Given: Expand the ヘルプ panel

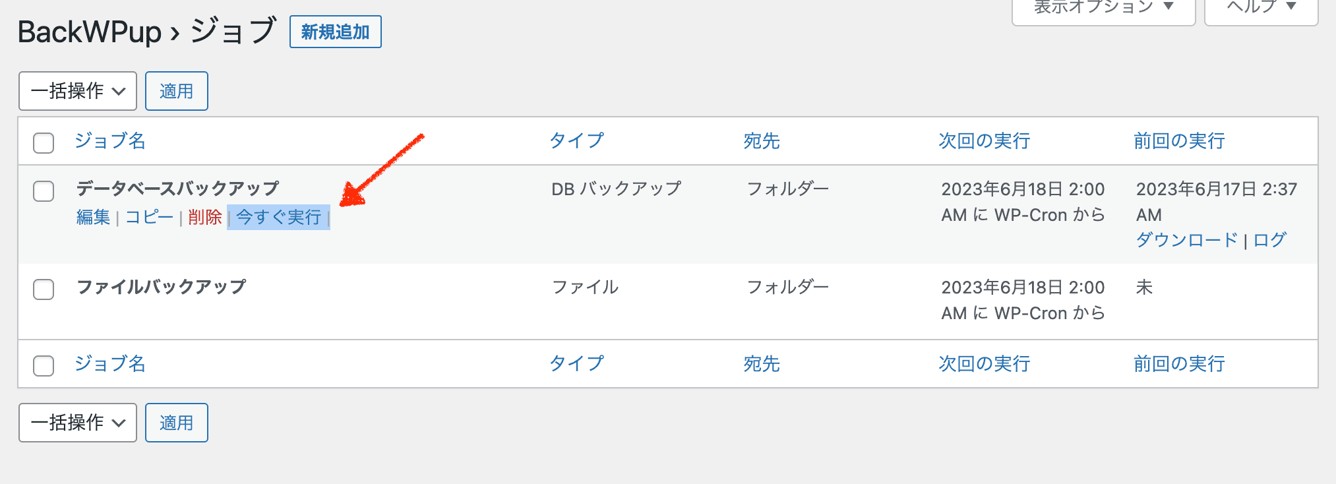Looking at the screenshot, I should [1260, 7].
